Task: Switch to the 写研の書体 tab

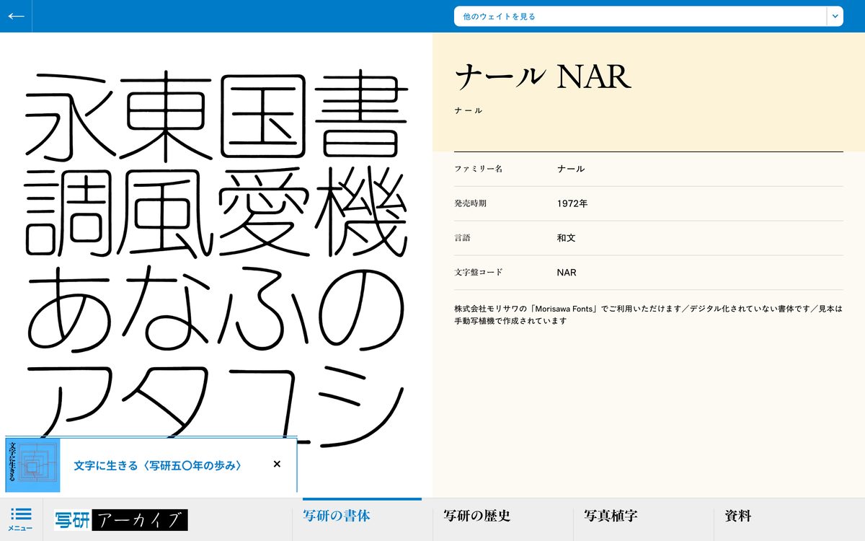Action: pos(337,516)
